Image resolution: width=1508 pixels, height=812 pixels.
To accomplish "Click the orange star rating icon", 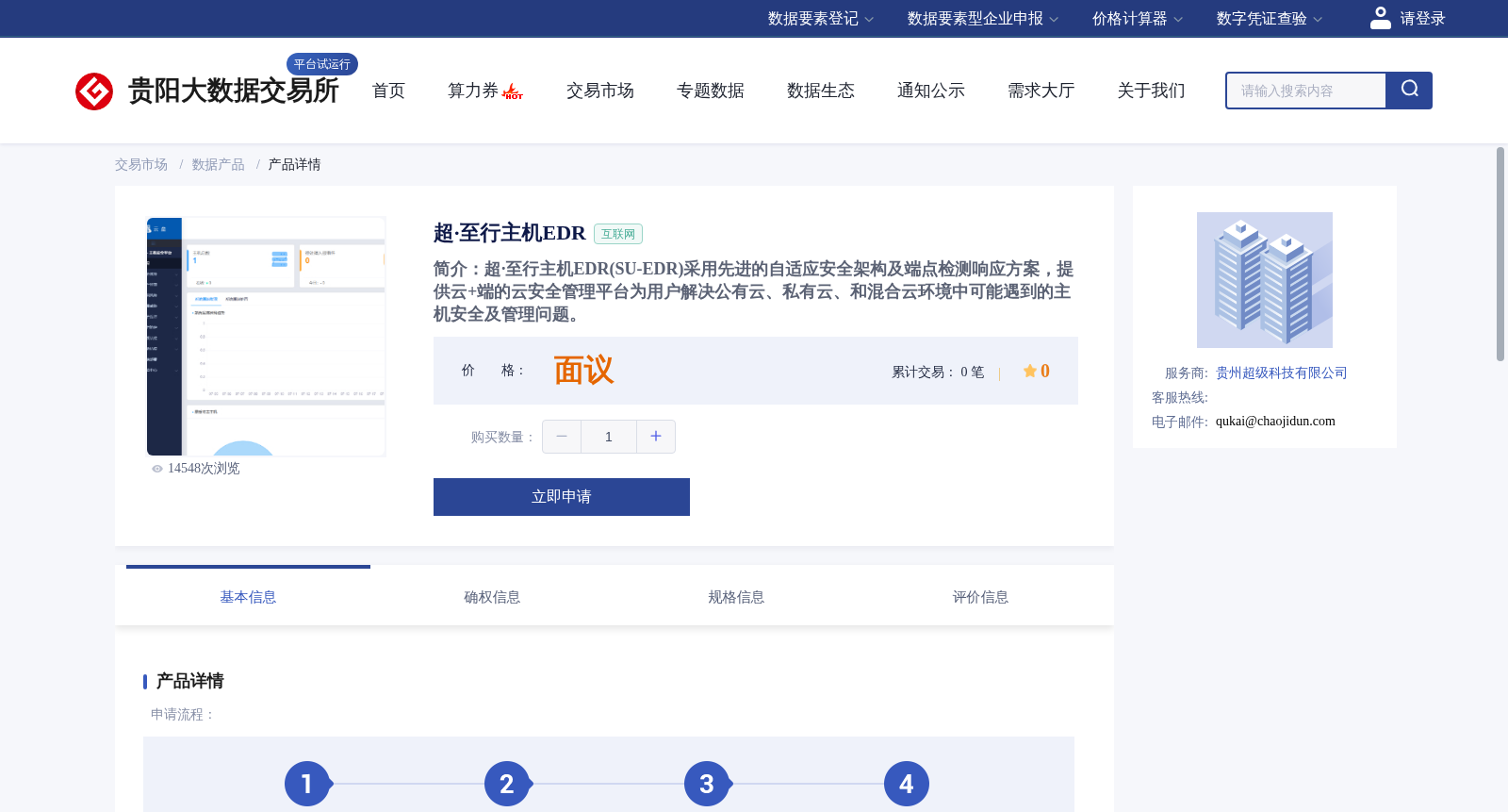I will click(1030, 372).
